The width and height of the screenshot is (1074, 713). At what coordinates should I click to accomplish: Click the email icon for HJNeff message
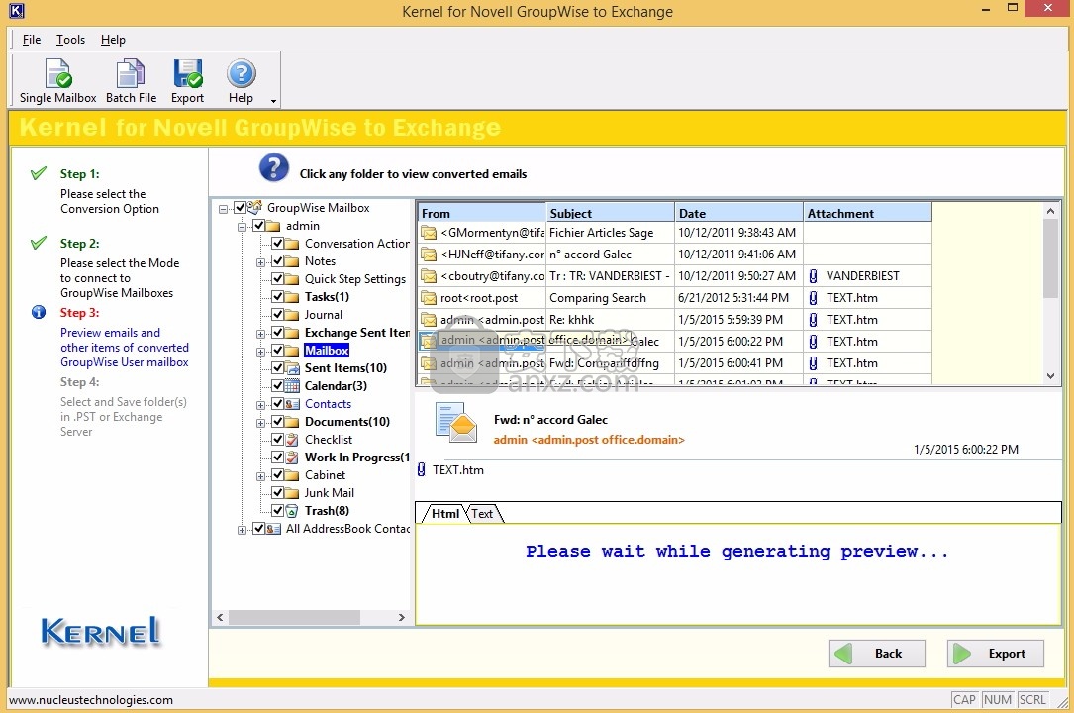click(x=429, y=255)
